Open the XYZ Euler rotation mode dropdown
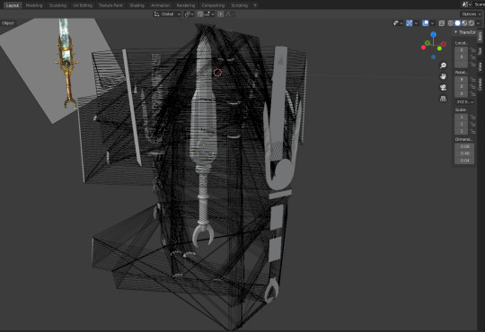Image resolution: width=485 pixels, height=332 pixels. 464,102
